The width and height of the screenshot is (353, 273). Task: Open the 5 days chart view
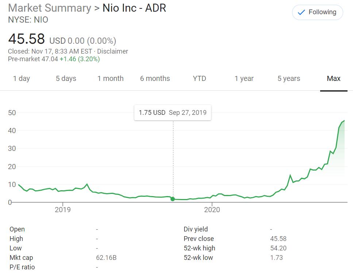point(66,78)
